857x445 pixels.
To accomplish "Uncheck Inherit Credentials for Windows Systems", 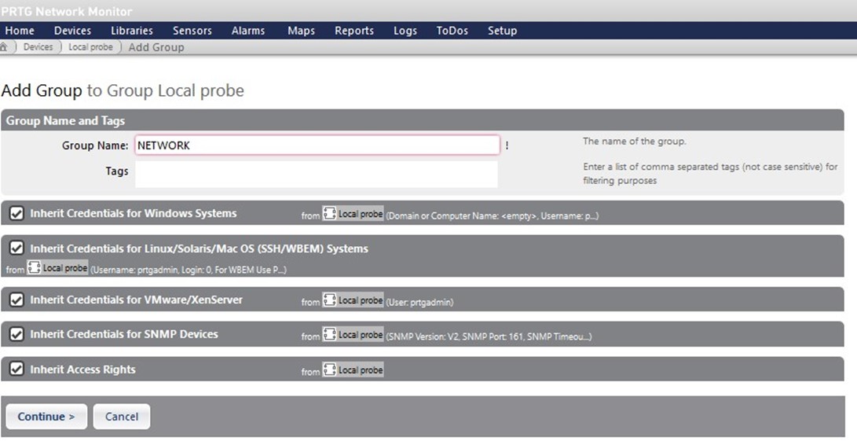I will [x=17, y=214].
